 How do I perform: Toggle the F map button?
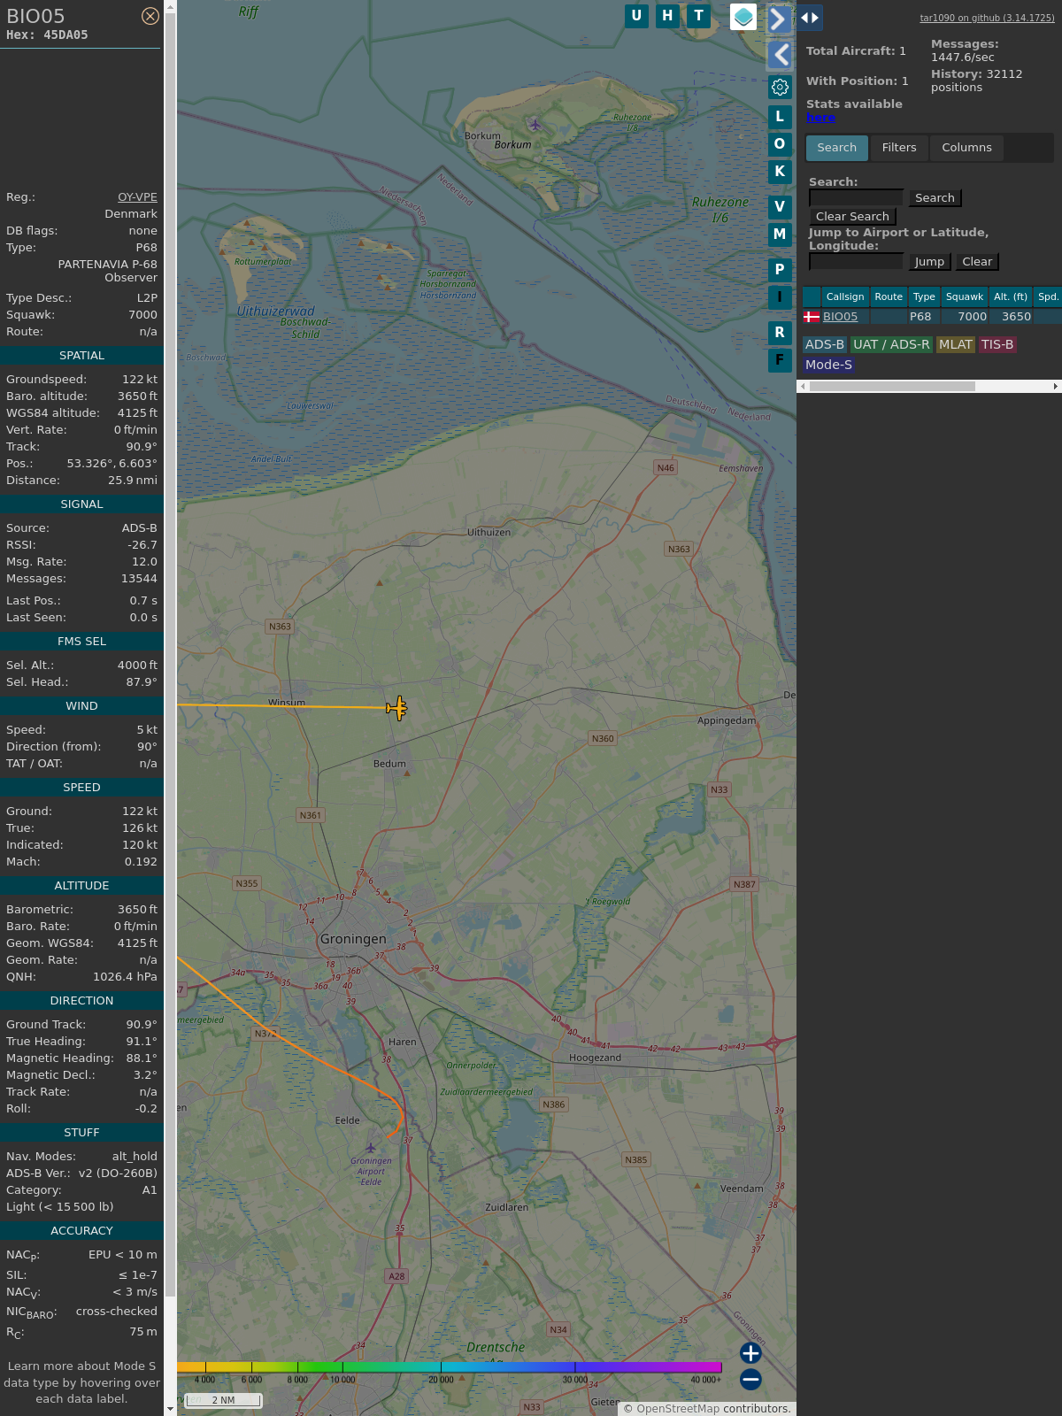coord(780,360)
